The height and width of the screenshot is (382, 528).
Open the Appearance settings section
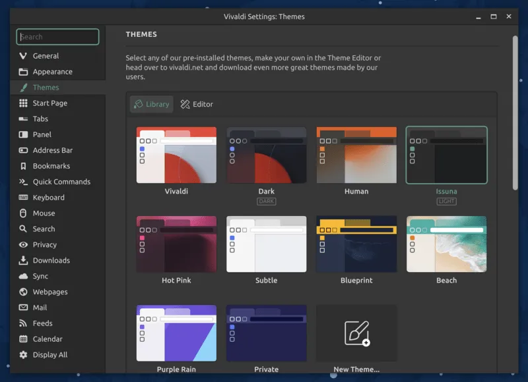52,72
